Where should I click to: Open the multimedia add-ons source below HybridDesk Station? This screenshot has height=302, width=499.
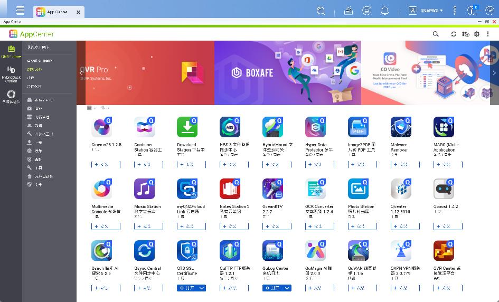click(x=11, y=97)
